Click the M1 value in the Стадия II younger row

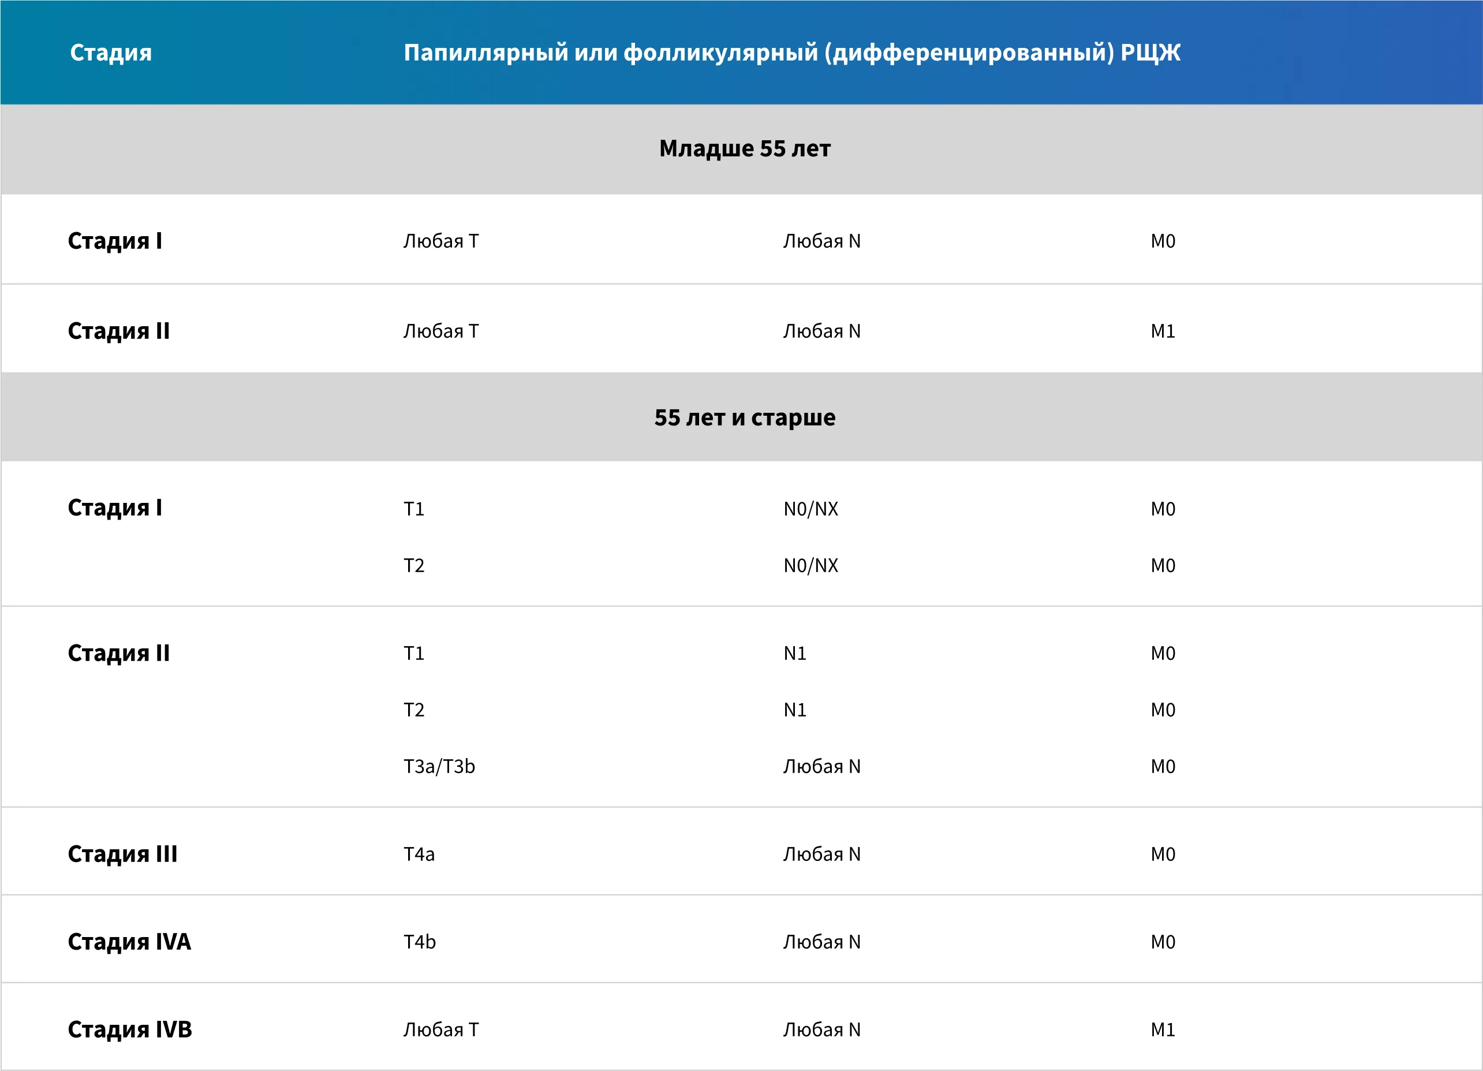(1163, 331)
